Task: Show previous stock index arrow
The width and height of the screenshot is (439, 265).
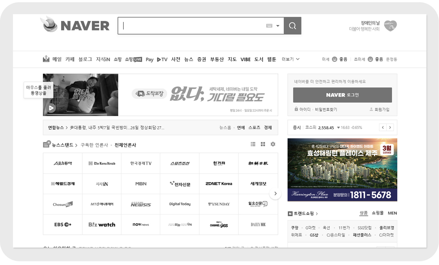Action: 383,127
